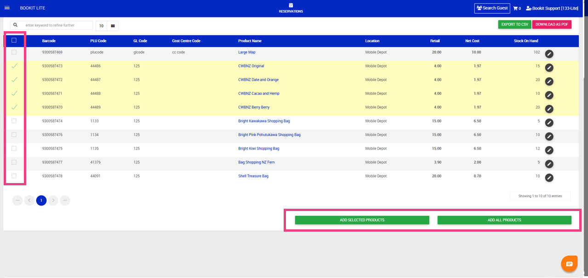Uncheck the CWBNZ Original row

(x=14, y=66)
